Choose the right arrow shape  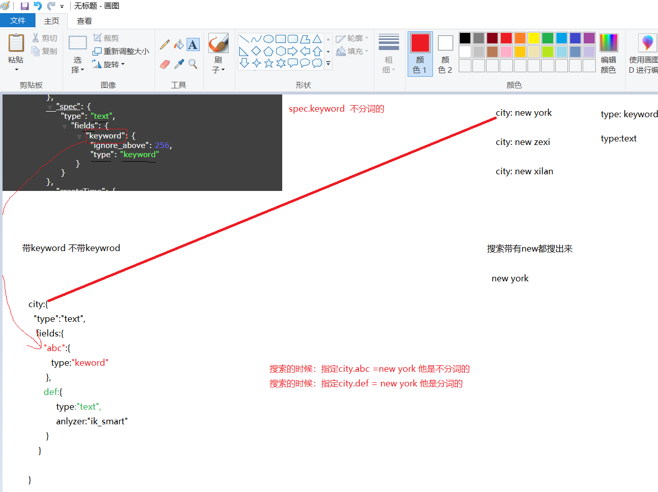293,51
